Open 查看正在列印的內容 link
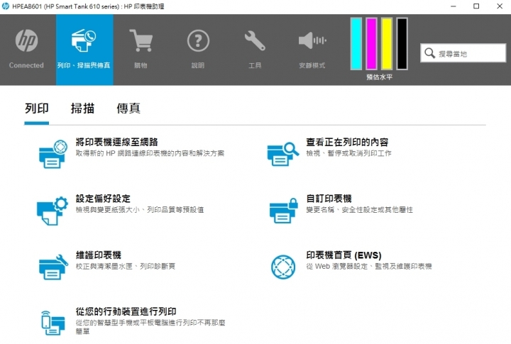 346,142
